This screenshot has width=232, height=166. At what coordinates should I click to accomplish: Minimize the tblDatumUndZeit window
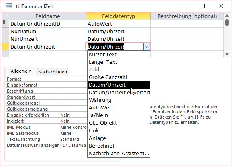click(x=184, y=6)
